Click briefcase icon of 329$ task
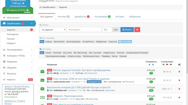The height and width of the screenshot is (105, 188). 42,80
